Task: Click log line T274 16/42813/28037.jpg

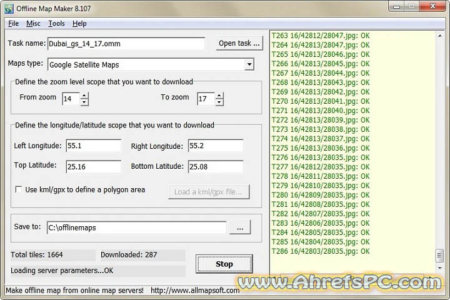Action: click(321, 139)
